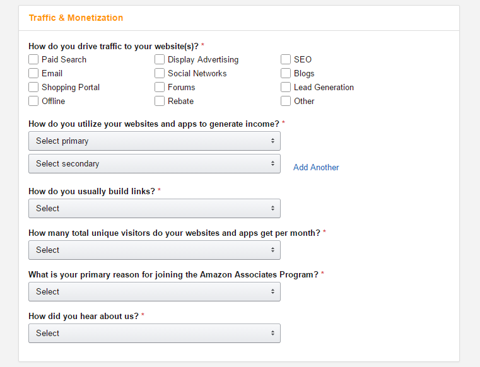Check the Social Networks box

tap(160, 73)
